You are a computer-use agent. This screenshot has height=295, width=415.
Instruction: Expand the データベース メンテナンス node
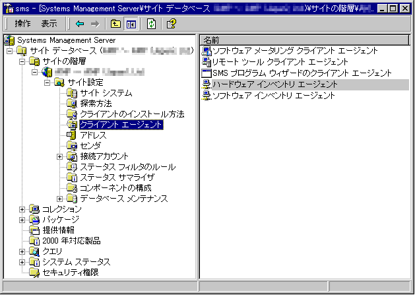[59, 199]
